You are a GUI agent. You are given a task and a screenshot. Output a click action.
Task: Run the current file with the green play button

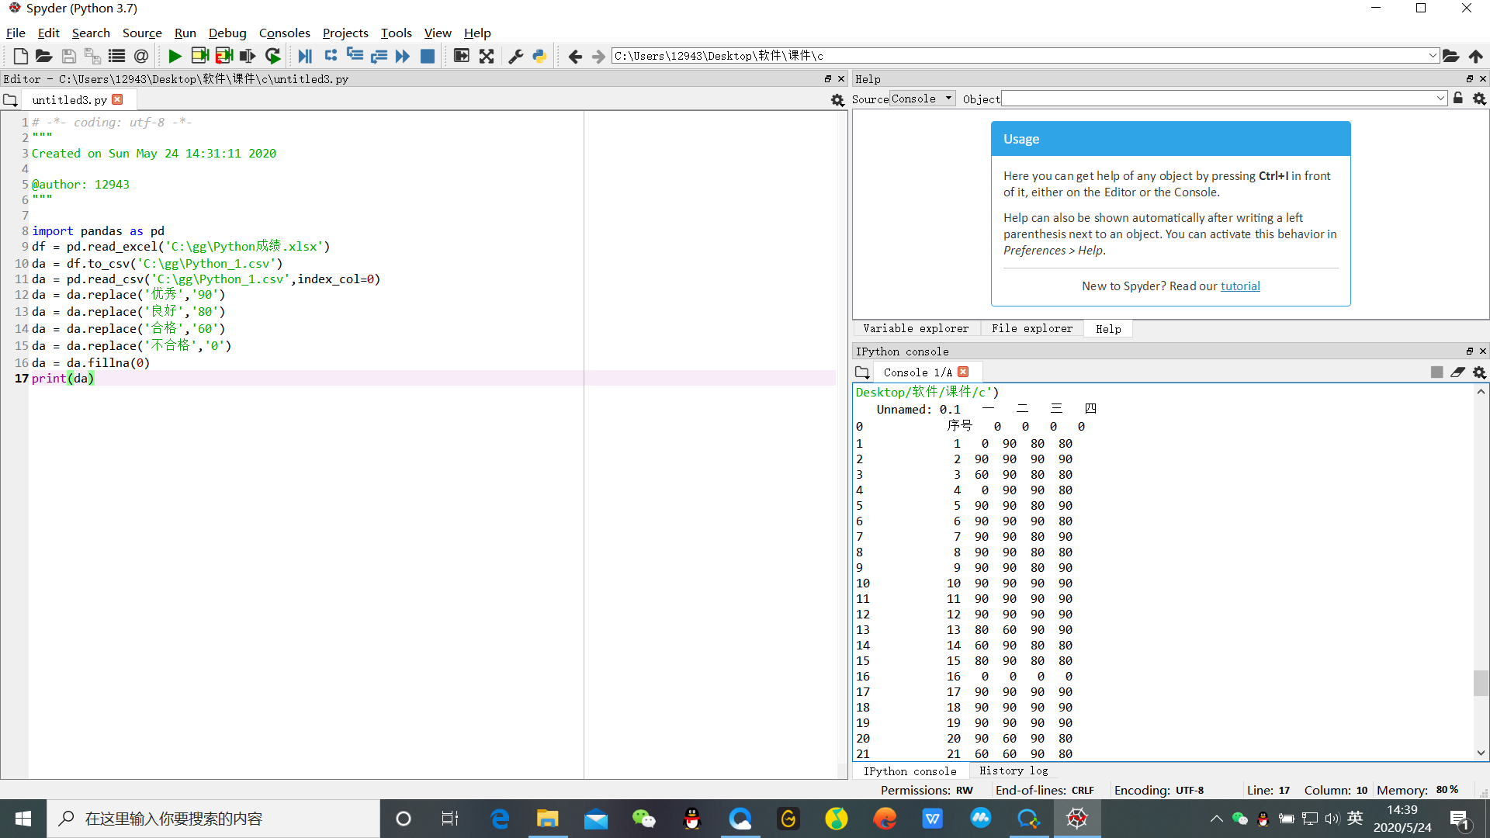(x=175, y=56)
